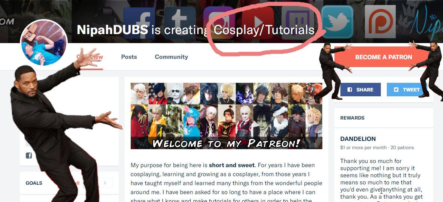This screenshot has width=443, height=202.
Task: Click the Become a Patron button
Action: 384,57
